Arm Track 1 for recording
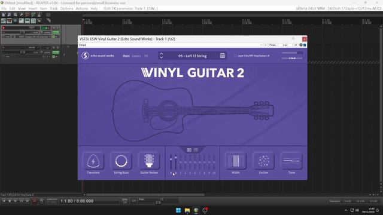The height and width of the screenshot is (215, 383). tap(4, 28)
